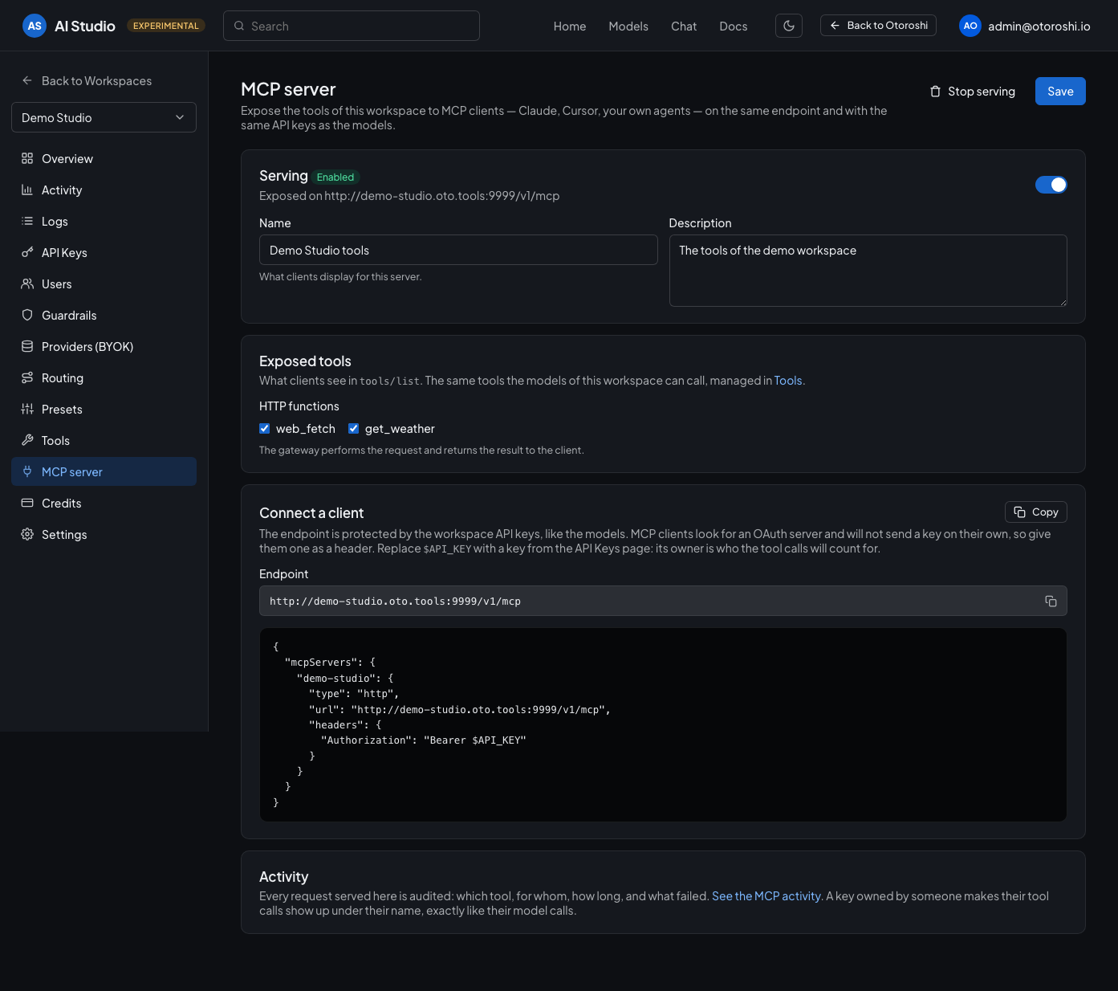1118x991 pixels.
Task: Click the Description textarea
Action: pyautogui.click(x=868, y=271)
